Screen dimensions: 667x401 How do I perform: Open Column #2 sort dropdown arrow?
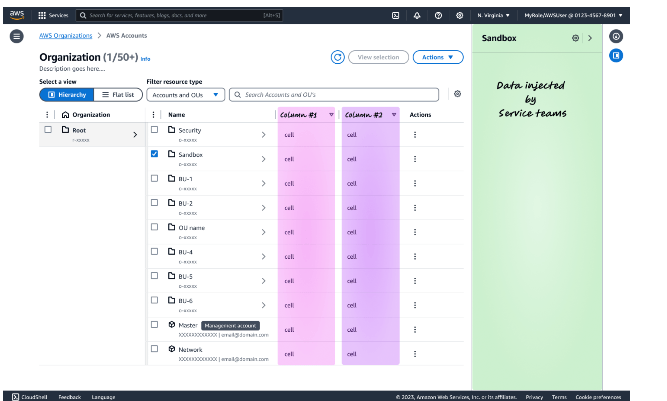click(394, 115)
